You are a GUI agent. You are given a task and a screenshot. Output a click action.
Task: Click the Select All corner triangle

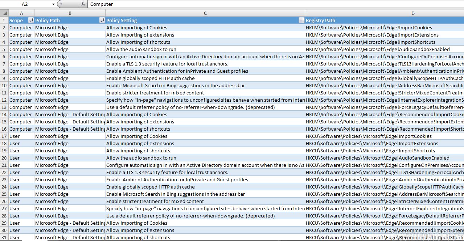[x=4, y=13]
